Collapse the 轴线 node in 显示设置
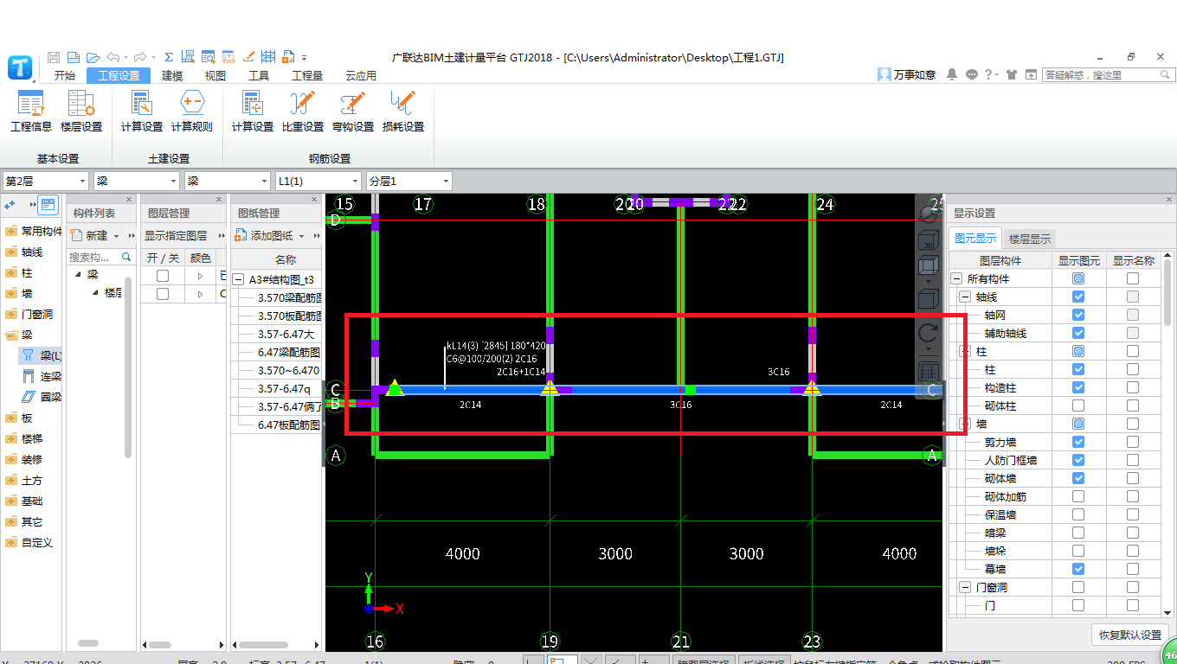The image size is (1177, 664). [x=966, y=297]
